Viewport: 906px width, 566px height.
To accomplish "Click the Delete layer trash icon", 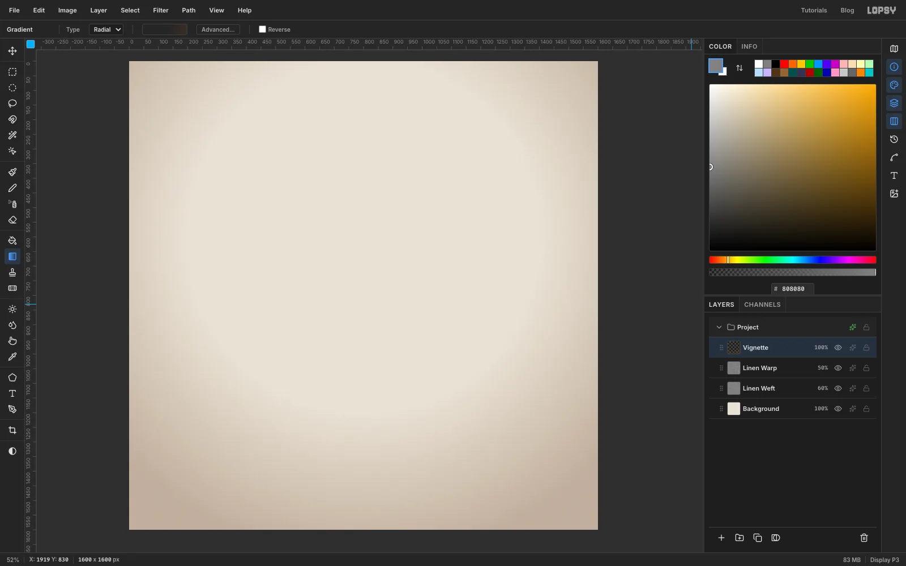I will 864,538.
